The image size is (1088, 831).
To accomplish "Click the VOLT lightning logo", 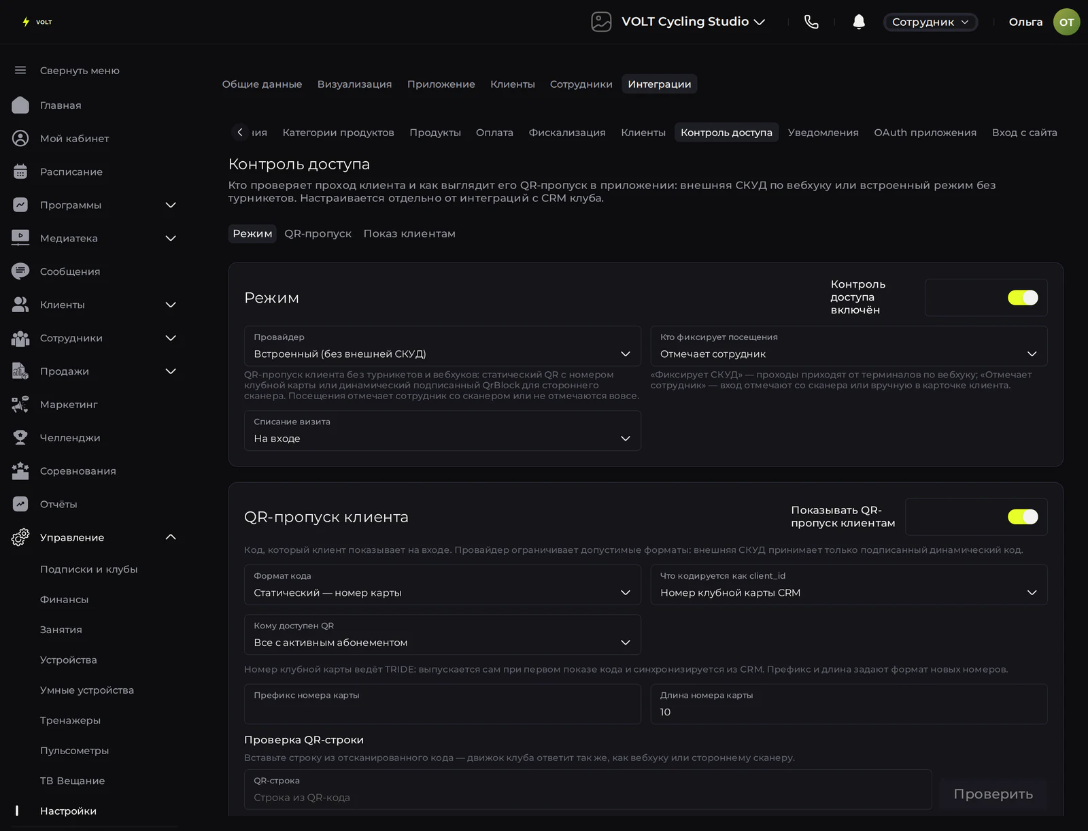I will (37, 22).
